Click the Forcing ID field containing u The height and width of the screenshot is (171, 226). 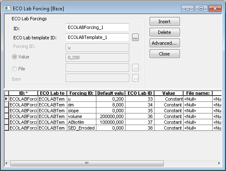97,48
